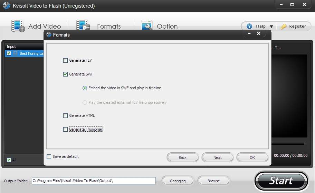Select Embed the video in SWF radio option
The image size is (315, 193).
click(x=85, y=88)
